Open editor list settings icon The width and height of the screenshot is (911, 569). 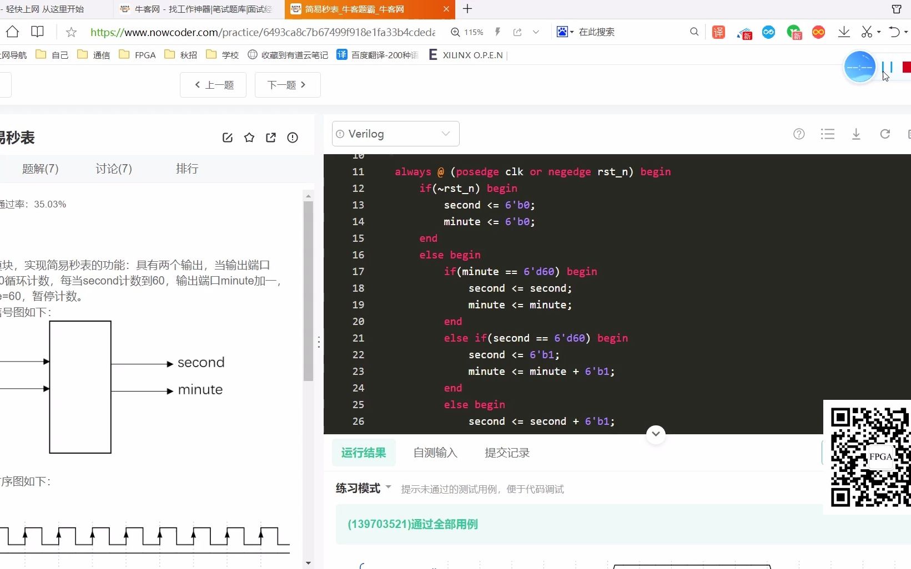(828, 134)
